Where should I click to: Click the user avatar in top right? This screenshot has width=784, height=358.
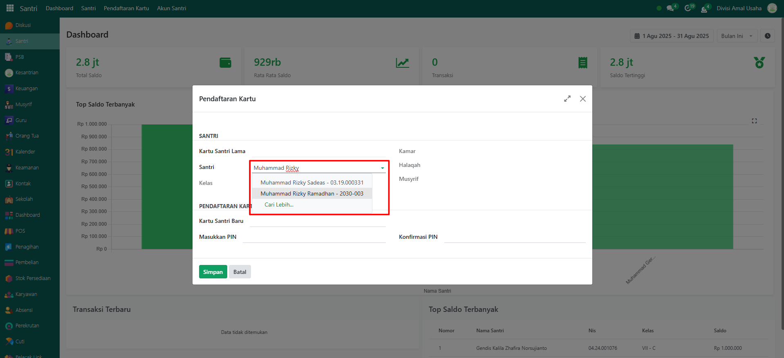pyautogui.click(x=772, y=8)
